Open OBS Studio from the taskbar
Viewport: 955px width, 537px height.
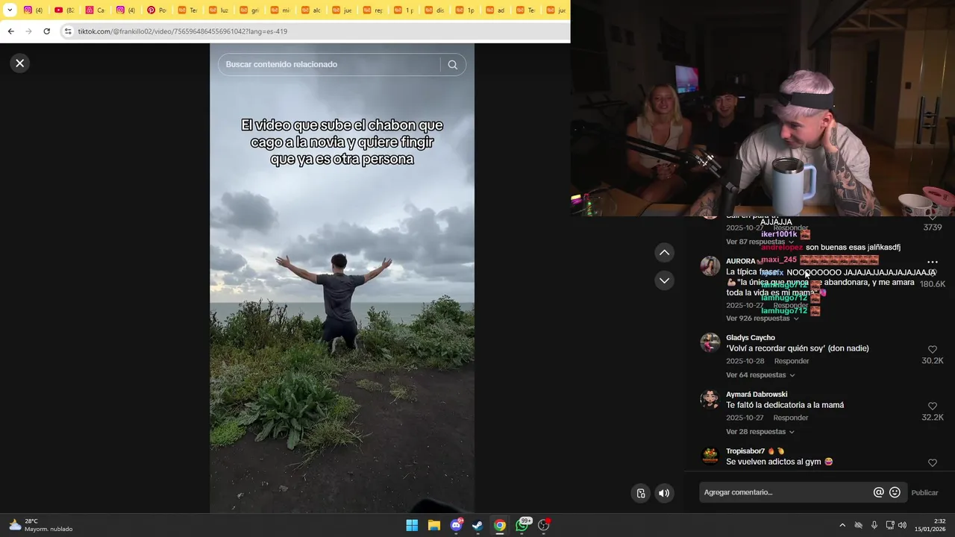pyautogui.click(x=544, y=525)
